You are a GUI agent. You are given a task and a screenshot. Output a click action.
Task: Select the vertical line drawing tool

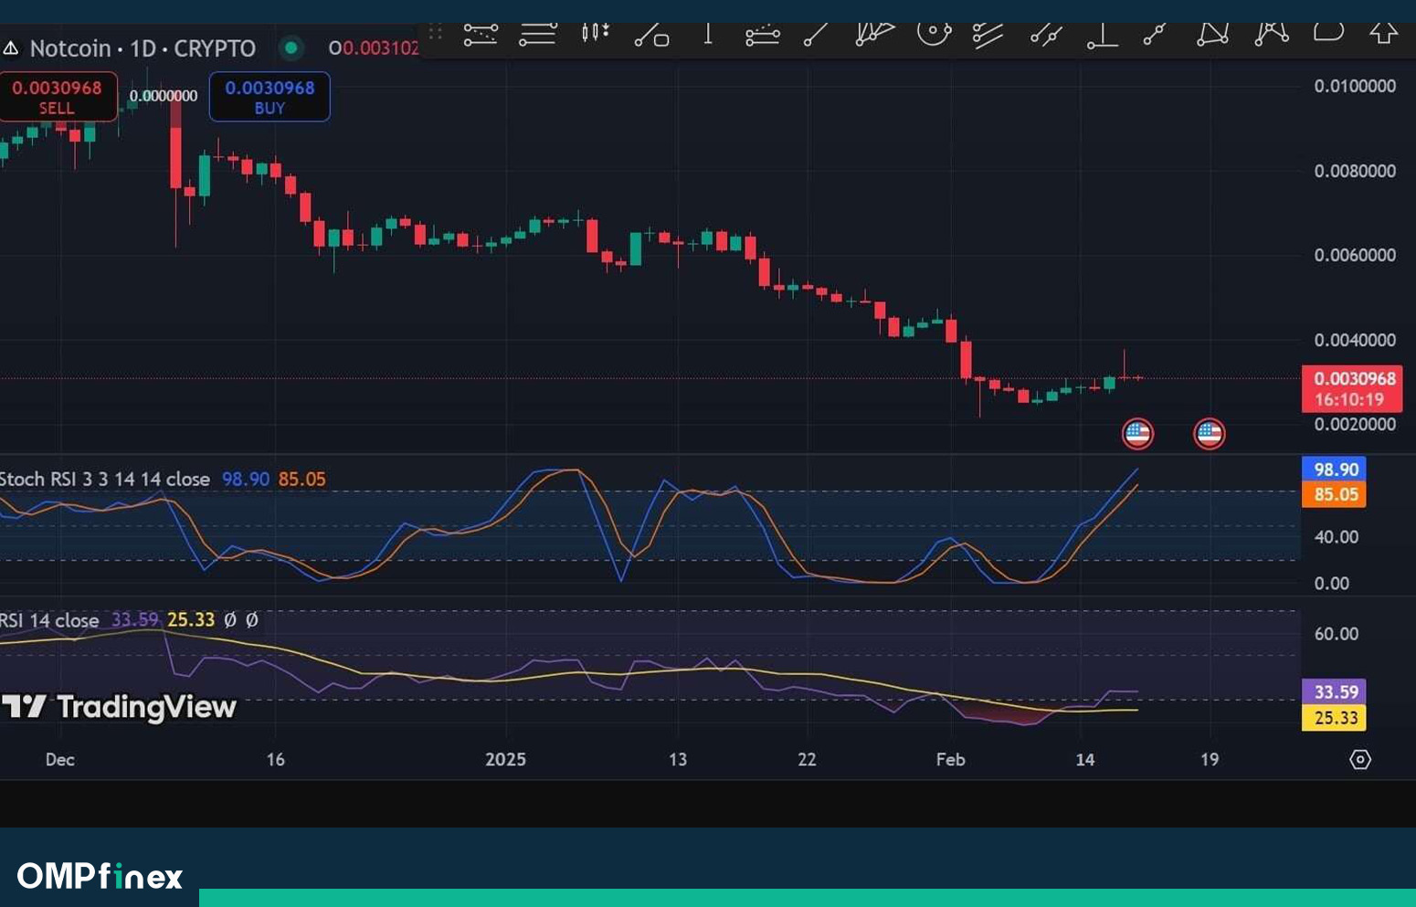[707, 34]
